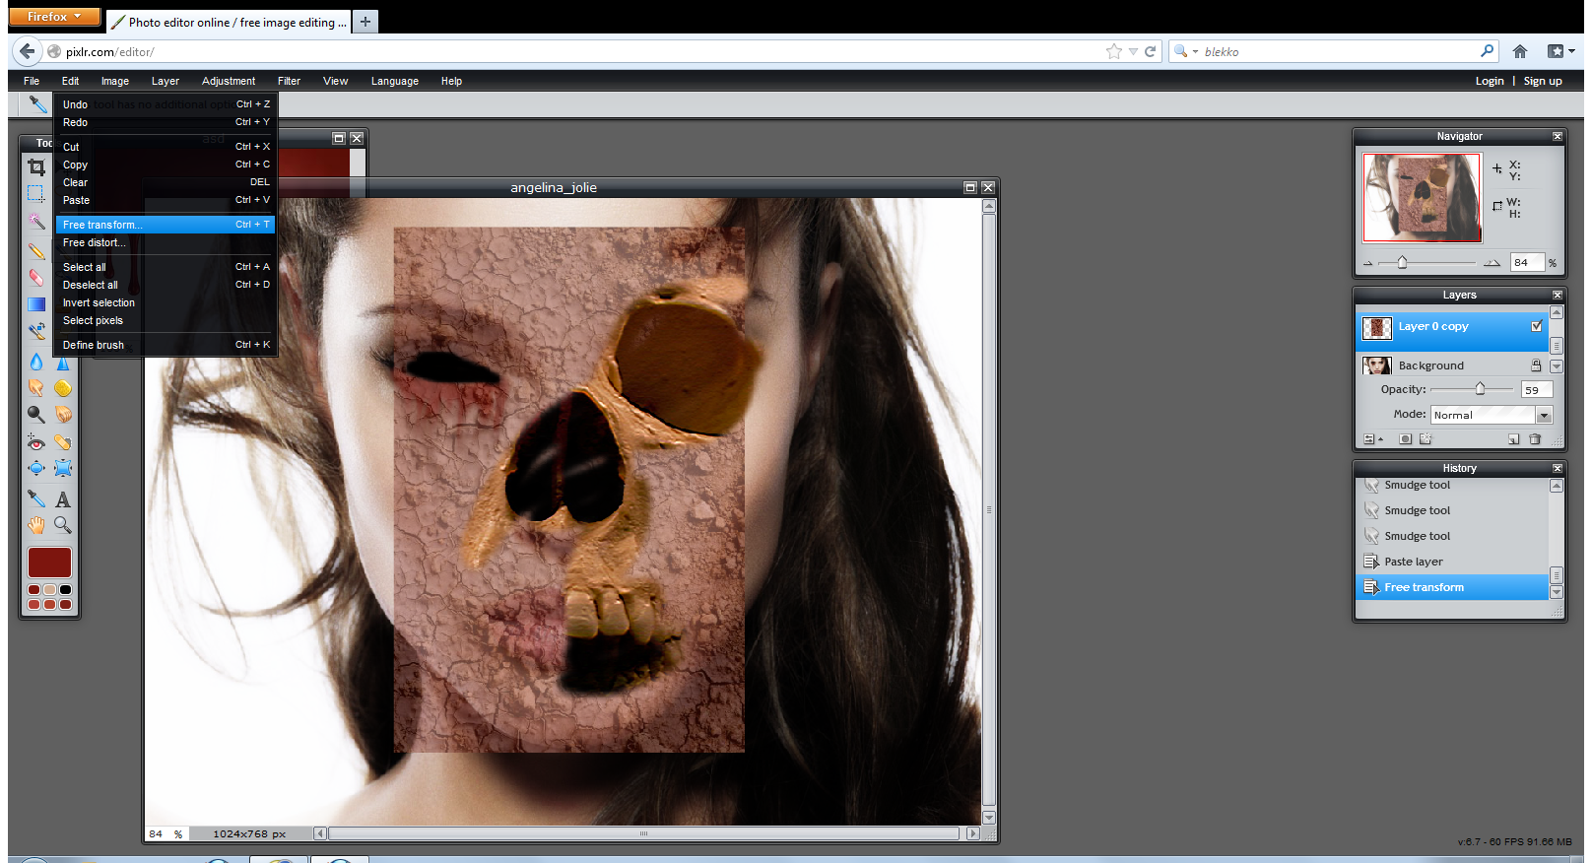Select the Smudge tool in toolbox
The height and width of the screenshot is (863, 1592).
click(x=36, y=388)
